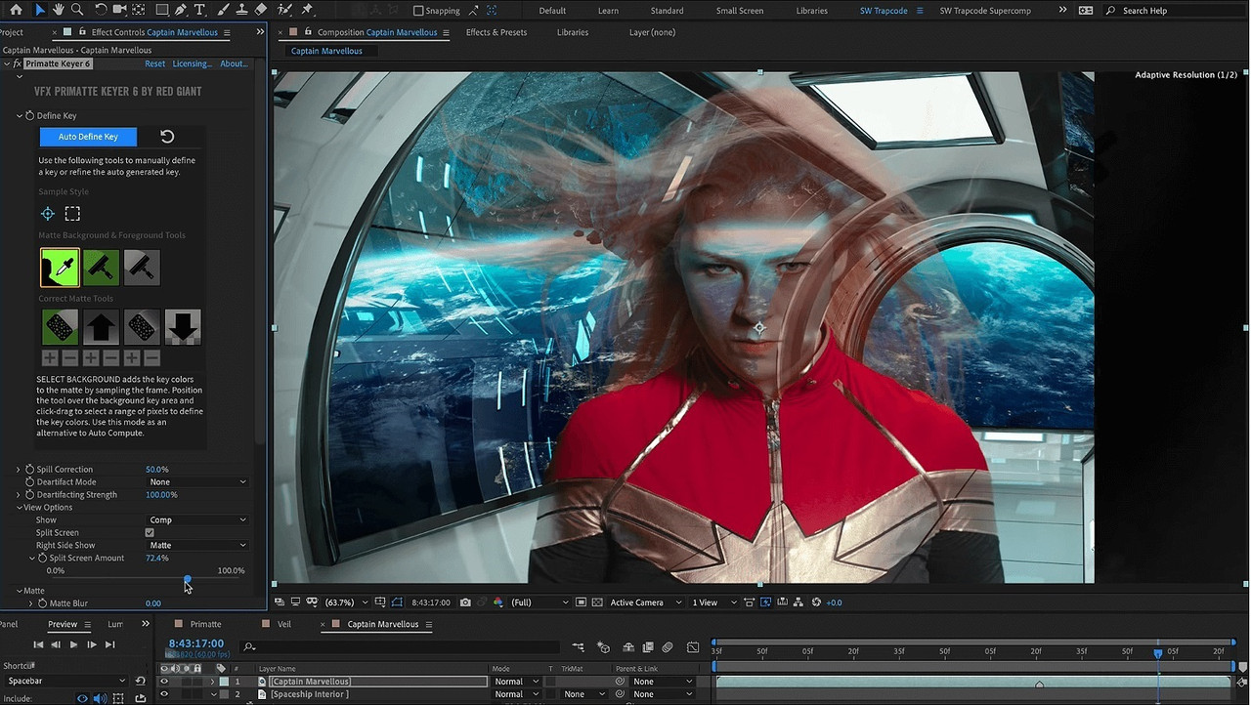Open the Deartifact Mode dropdown
This screenshot has width=1251, height=705.
[195, 481]
